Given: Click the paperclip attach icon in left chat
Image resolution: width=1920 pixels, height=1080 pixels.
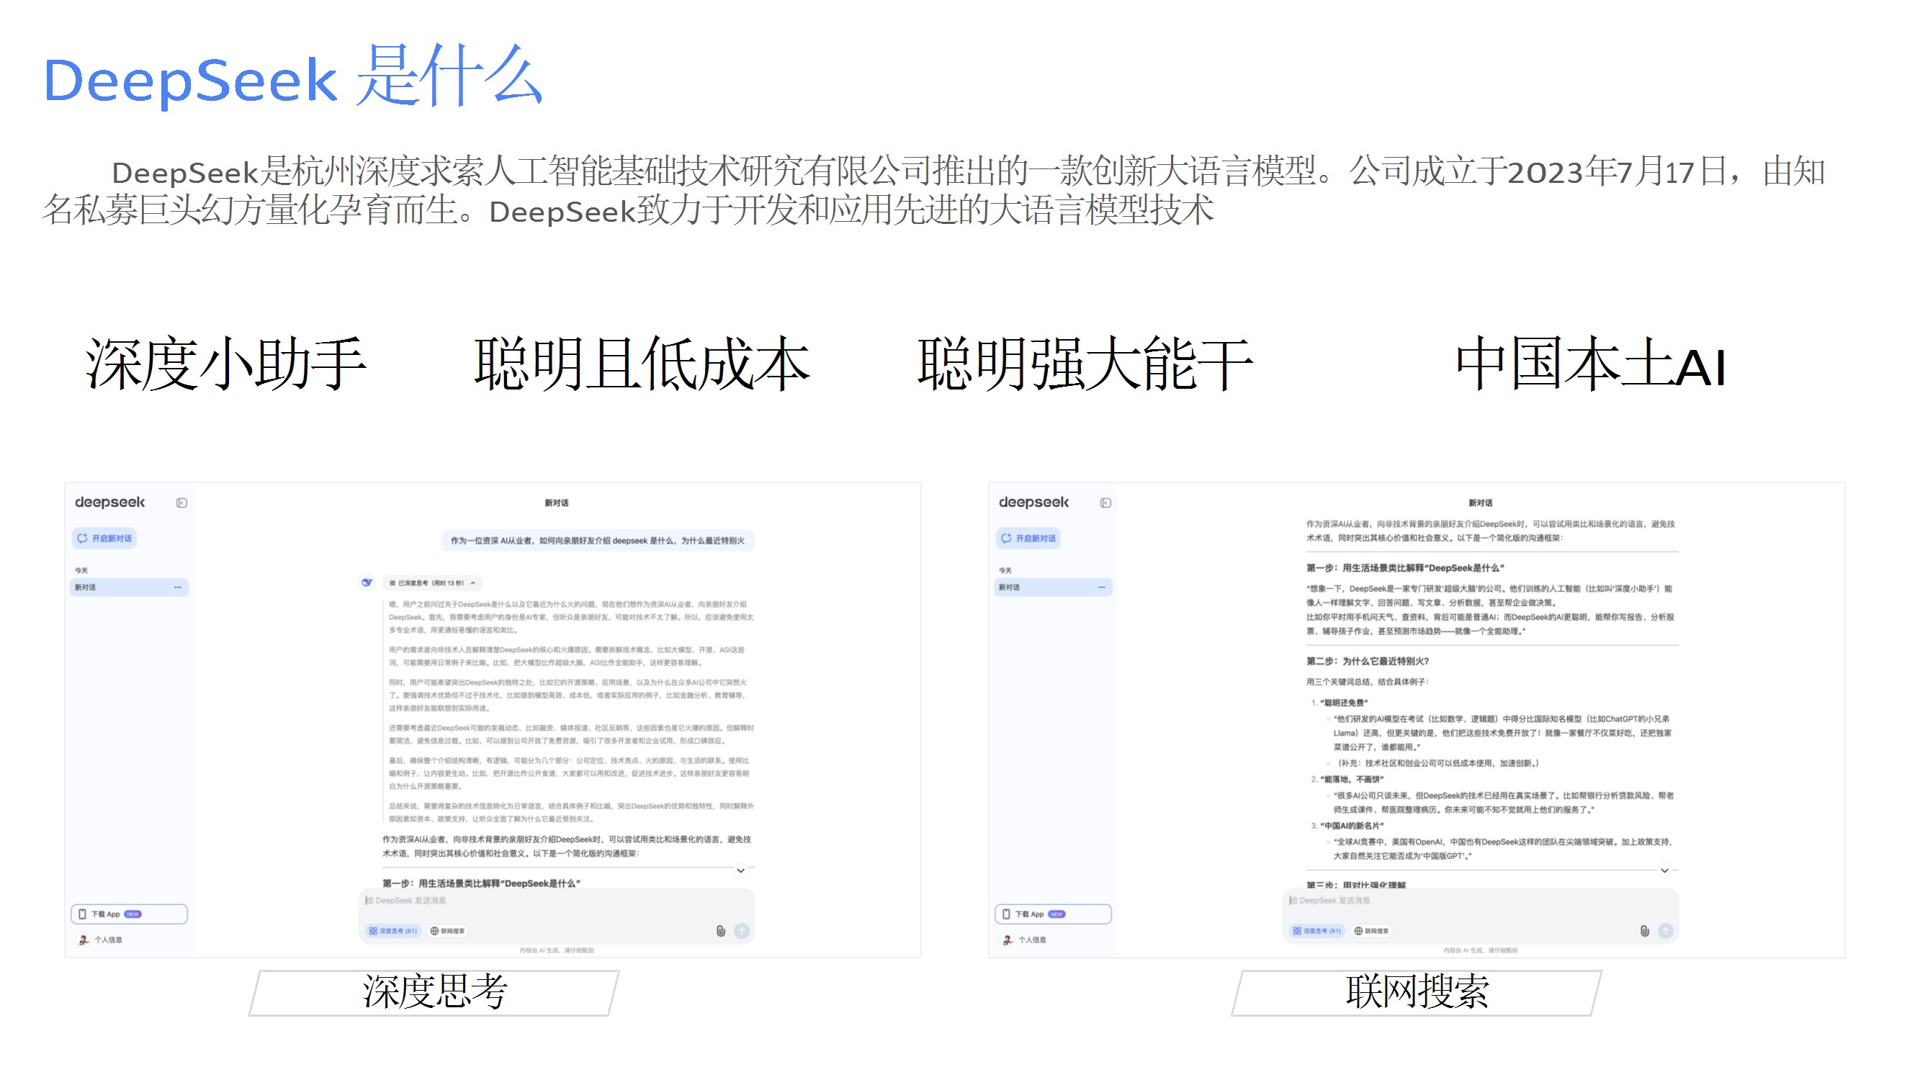Looking at the screenshot, I should (x=720, y=931).
